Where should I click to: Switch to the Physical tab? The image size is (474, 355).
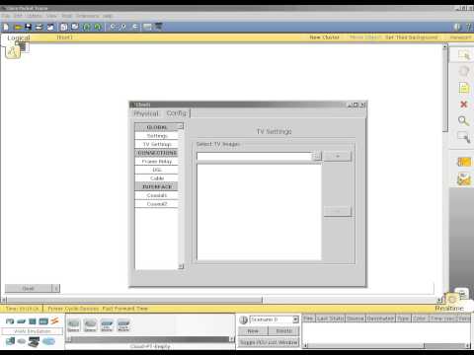(x=146, y=113)
